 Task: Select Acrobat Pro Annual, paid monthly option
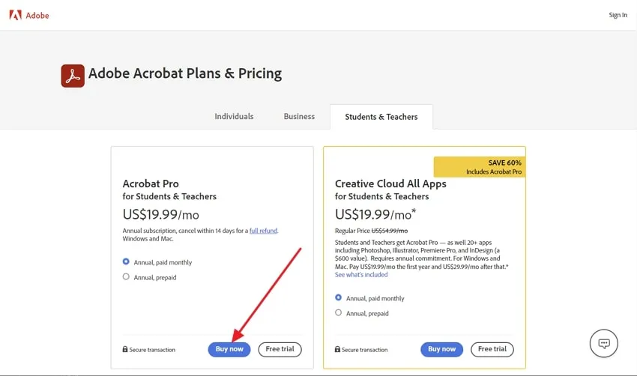pyautogui.click(x=126, y=262)
